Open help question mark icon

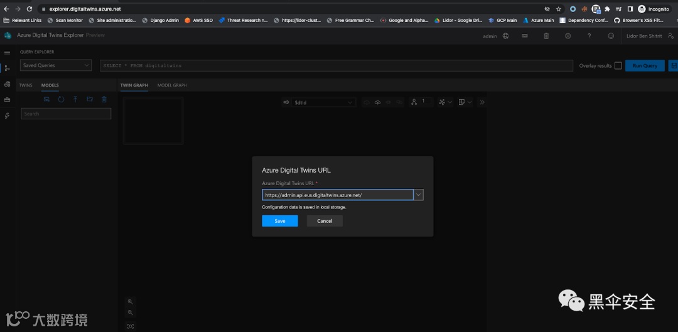tap(589, 36)
